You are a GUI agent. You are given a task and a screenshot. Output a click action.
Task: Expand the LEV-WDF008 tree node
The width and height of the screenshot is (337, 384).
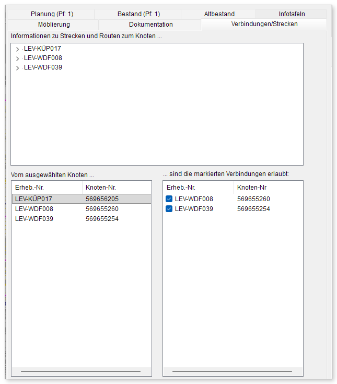pyautogui.click(x=17, y=59)
